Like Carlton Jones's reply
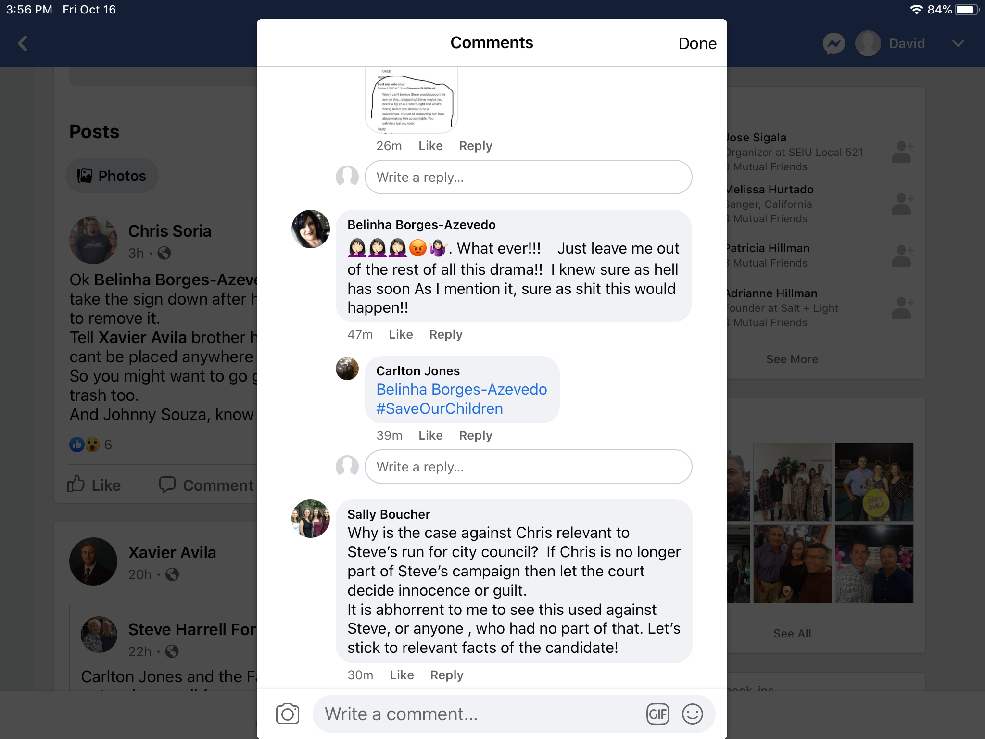Image resolution: width=985 pixels, height=739 pixels. click(430, 435)
